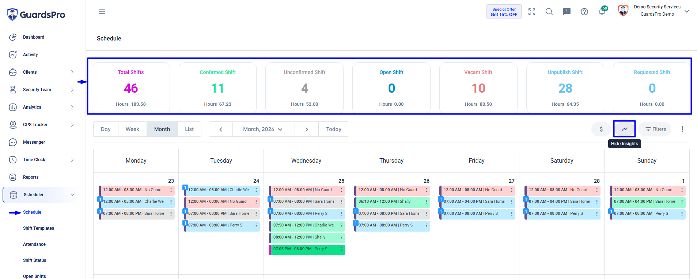Open the feedback message icon in header
The image size is (697, 279).
click(x=567, y=12)
